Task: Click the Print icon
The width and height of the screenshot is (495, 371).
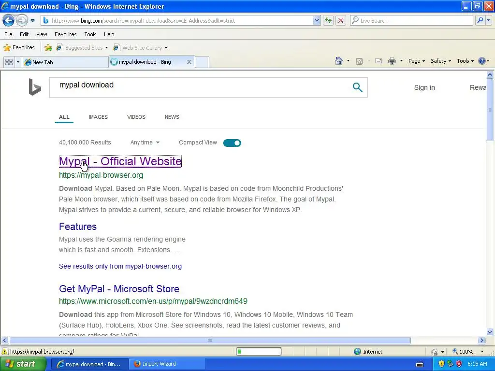Action: click(x=392, y=61)
